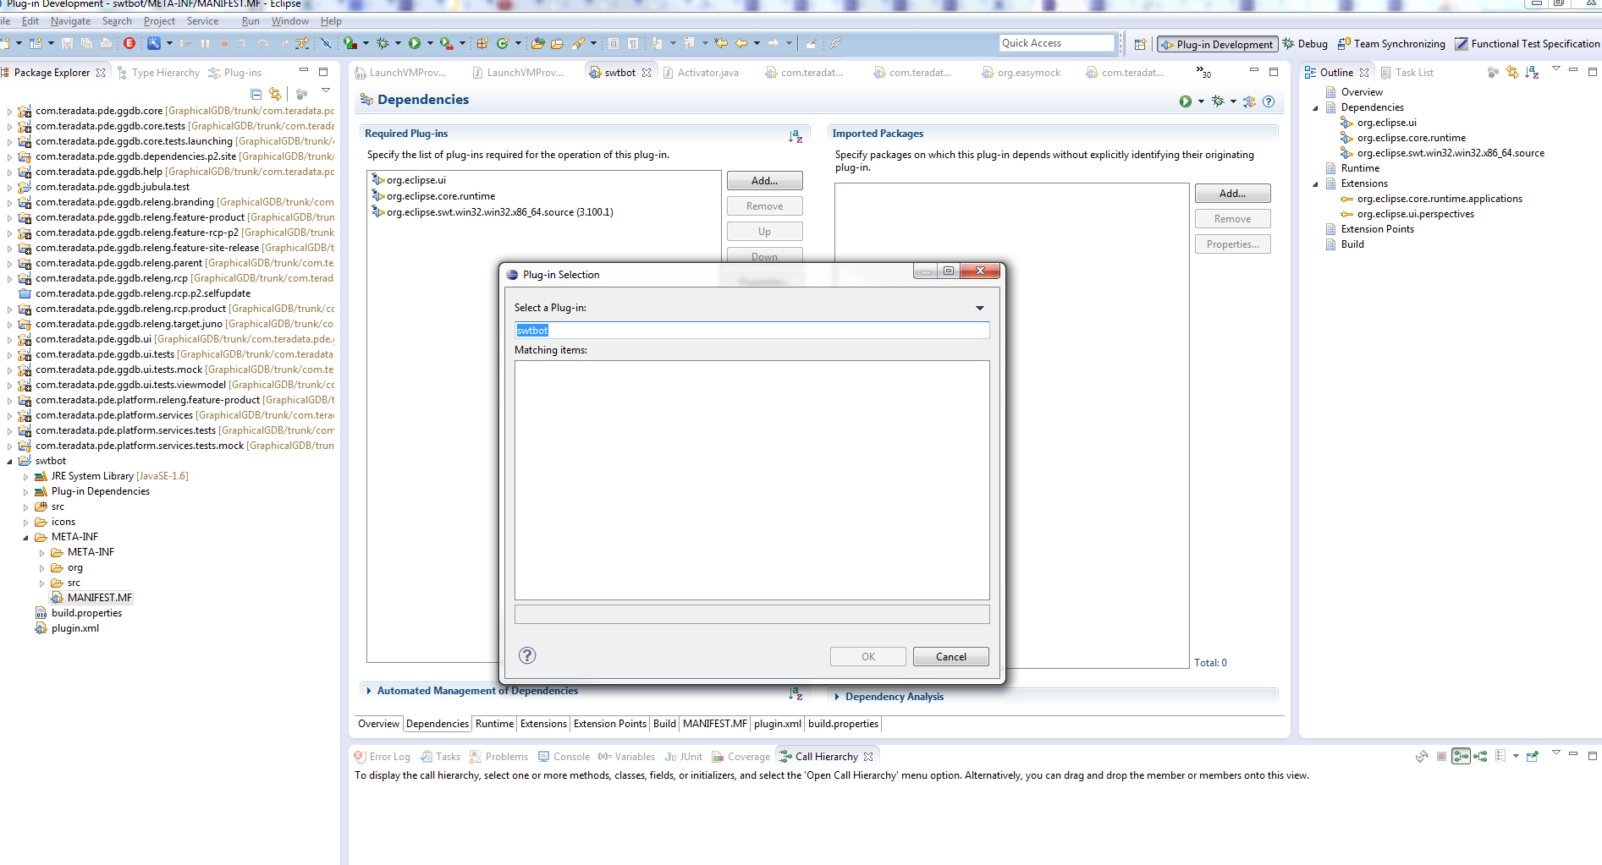The image size is (1602, 865).
Task: Click the Debug bug icon in main toolbar
Action: click(383, 43)
